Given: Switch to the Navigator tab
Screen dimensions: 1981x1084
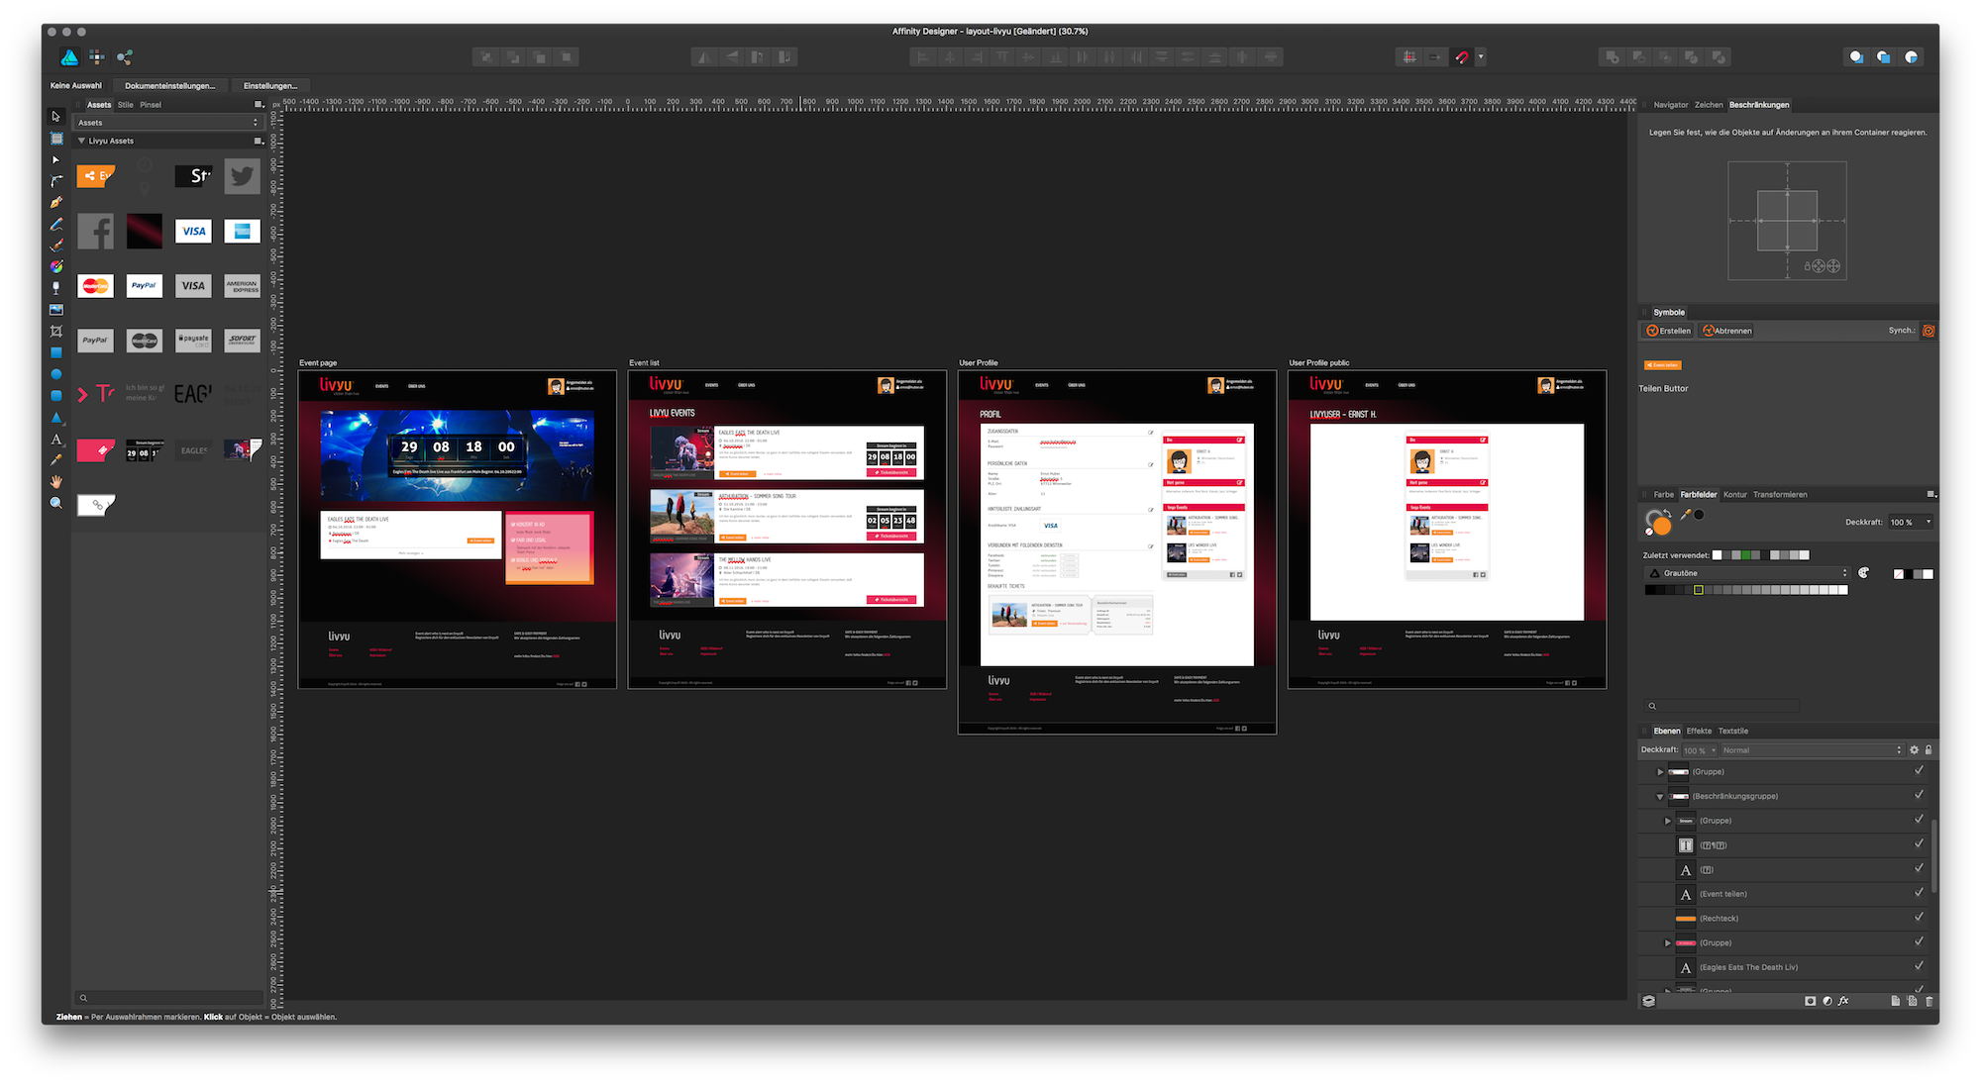Looking at the screenshot, I should click(x=1670, y=105).
